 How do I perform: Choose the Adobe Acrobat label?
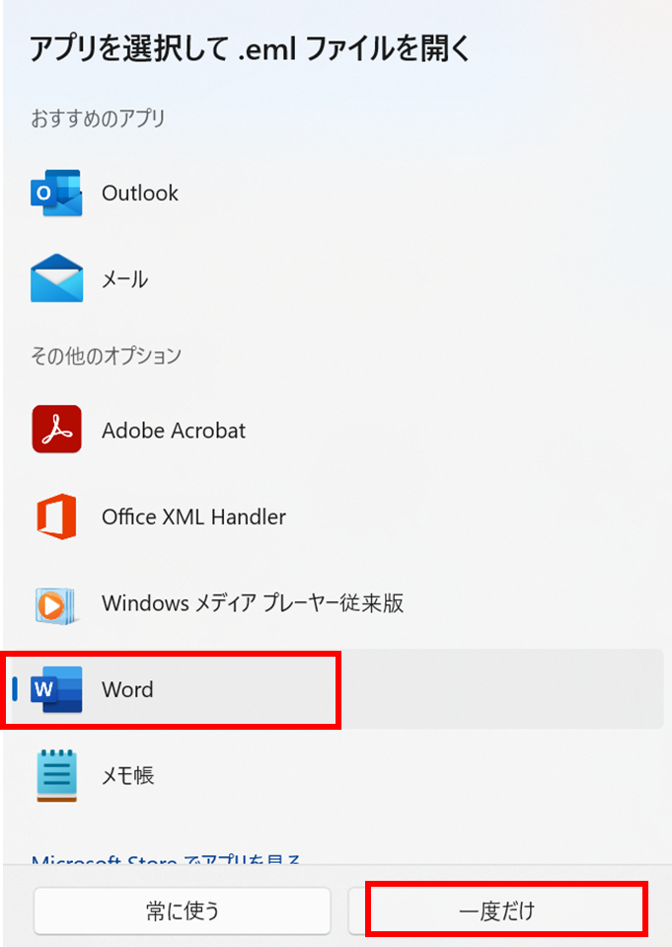pos(174,431)
